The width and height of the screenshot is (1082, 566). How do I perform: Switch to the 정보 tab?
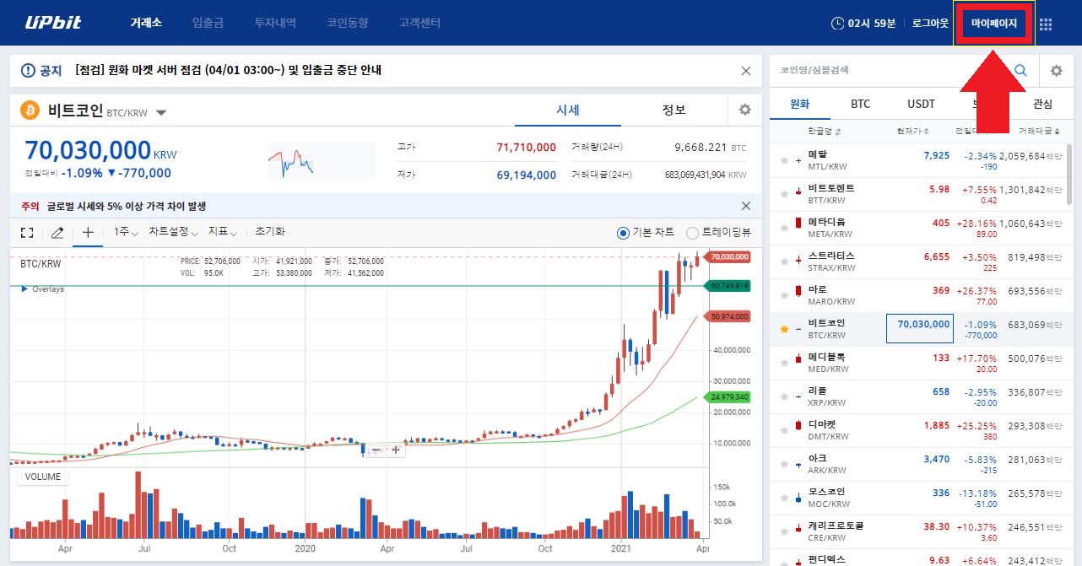coord(674,110)
